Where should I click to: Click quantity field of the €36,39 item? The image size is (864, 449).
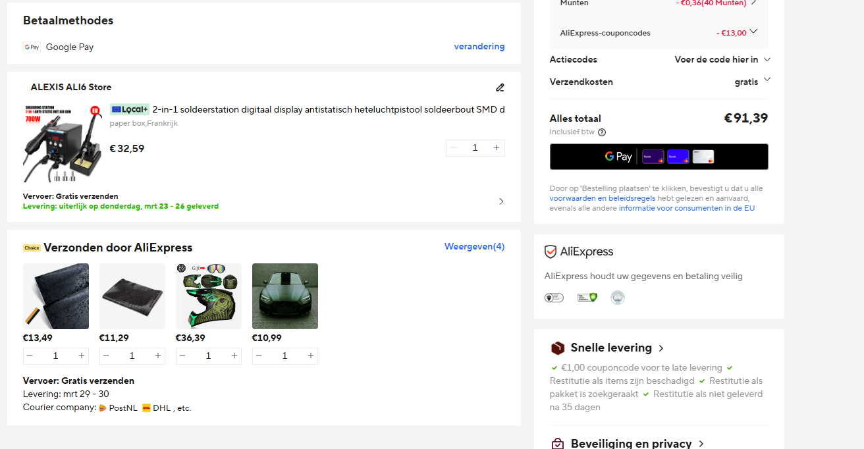pyautogui.click(x=209, y=356)
